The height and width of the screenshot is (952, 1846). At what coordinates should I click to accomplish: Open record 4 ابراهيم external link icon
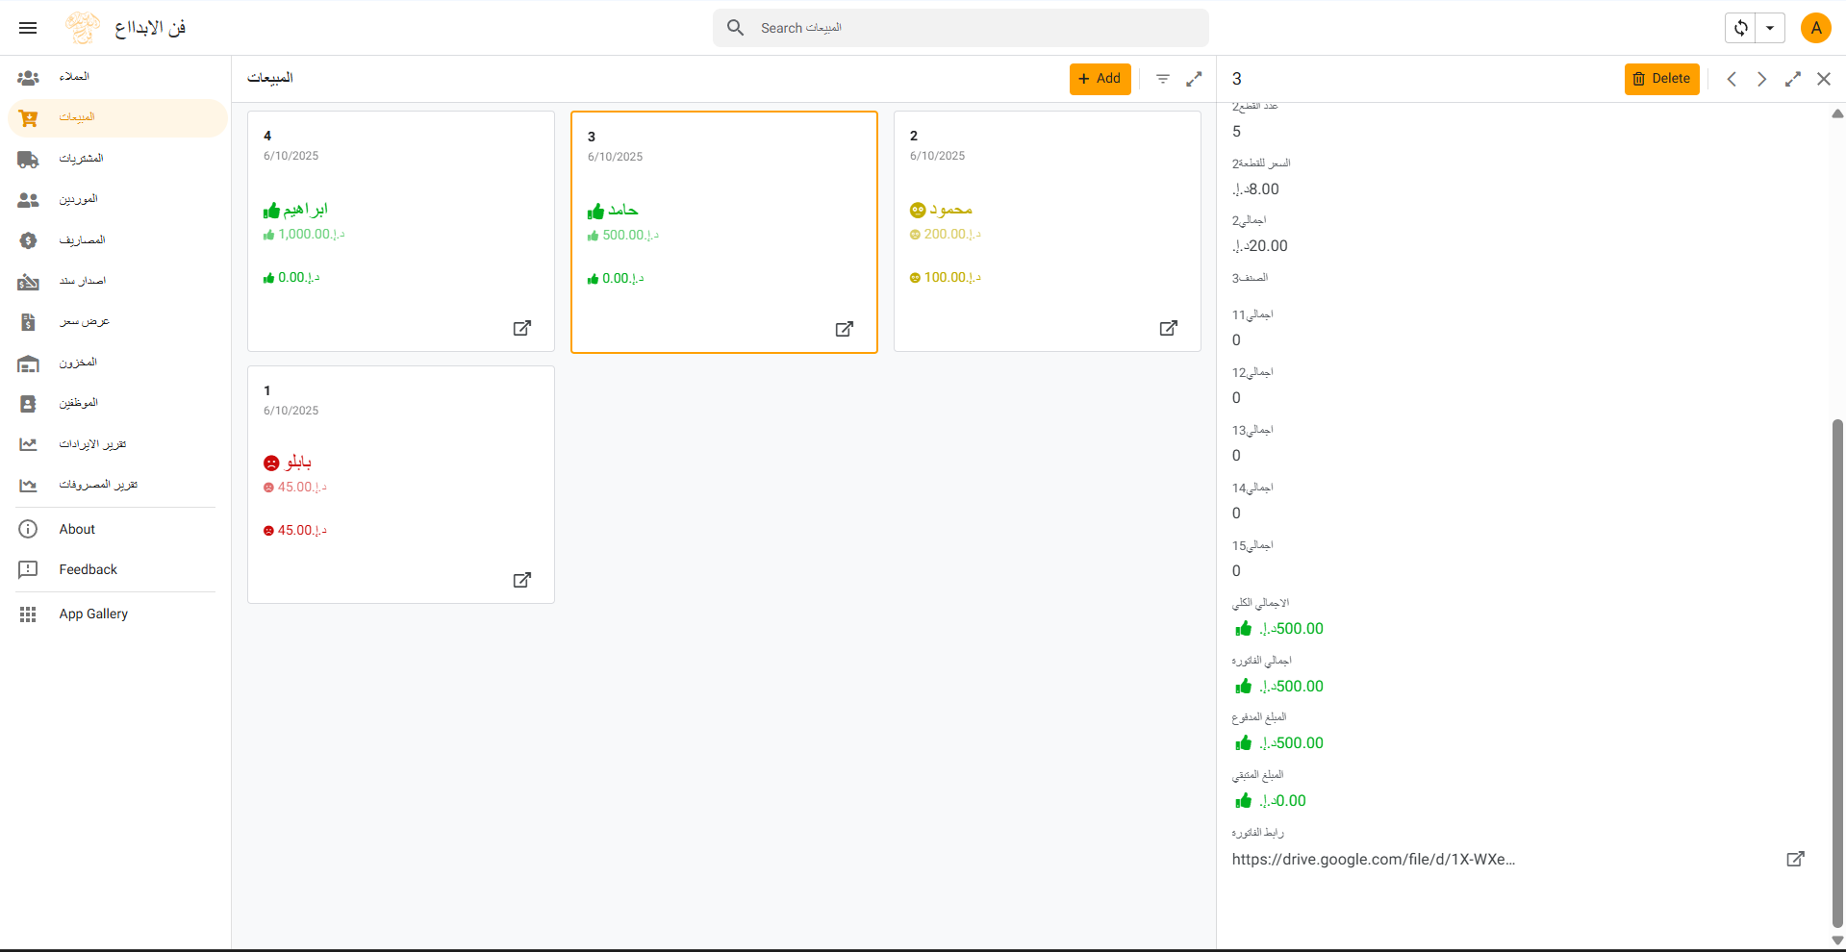(x=521, y=328)
